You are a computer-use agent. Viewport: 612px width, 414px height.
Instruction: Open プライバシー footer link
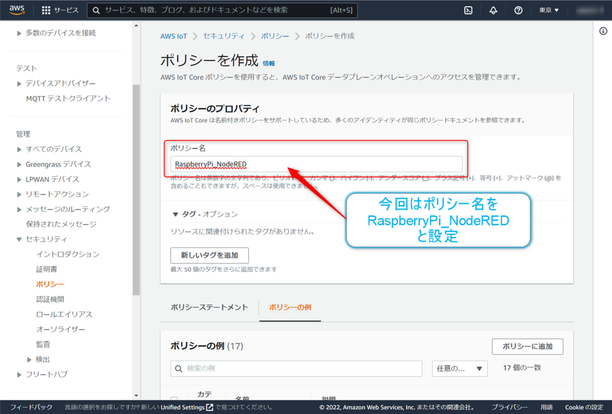[509, 407]
